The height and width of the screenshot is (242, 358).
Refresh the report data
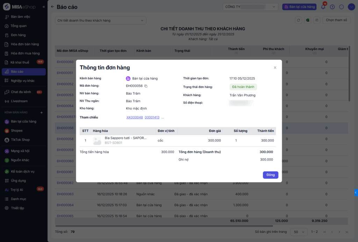click(299, 20)
